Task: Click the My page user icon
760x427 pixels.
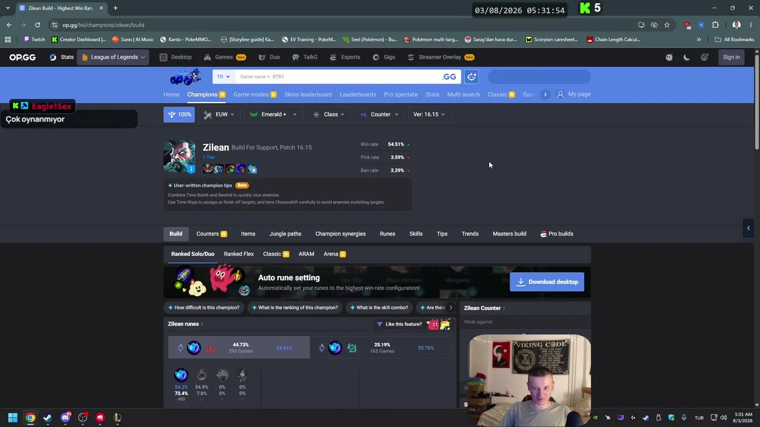Action: coord(560,94)
